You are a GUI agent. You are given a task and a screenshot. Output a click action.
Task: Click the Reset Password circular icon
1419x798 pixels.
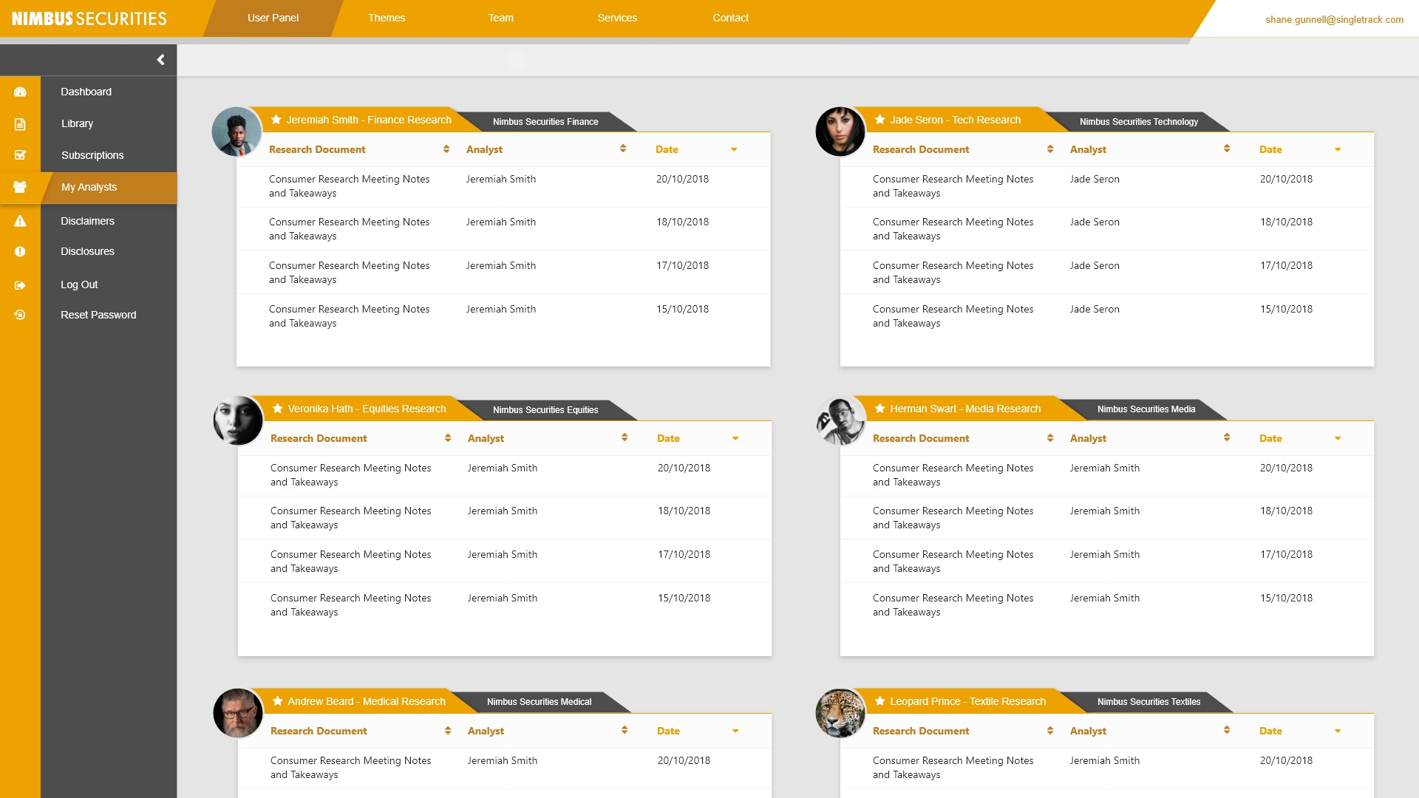coord(20,315)
